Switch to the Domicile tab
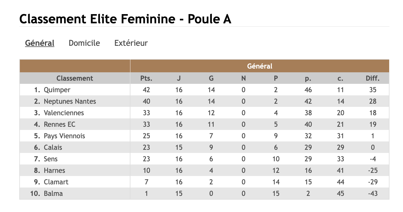 (84, 43)
